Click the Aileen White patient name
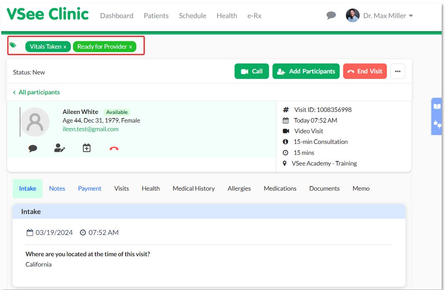The width and height of the screenshot is (445, 290). [80, 112]
